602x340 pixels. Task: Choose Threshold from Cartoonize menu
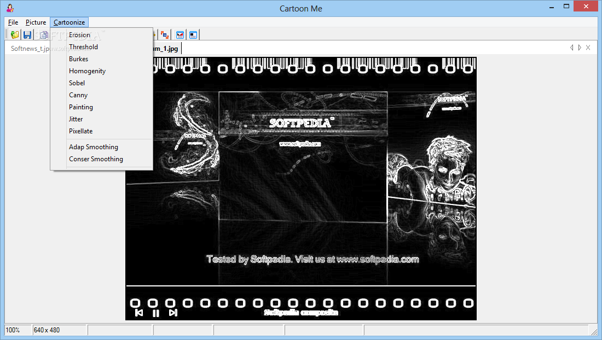[101, 47]
